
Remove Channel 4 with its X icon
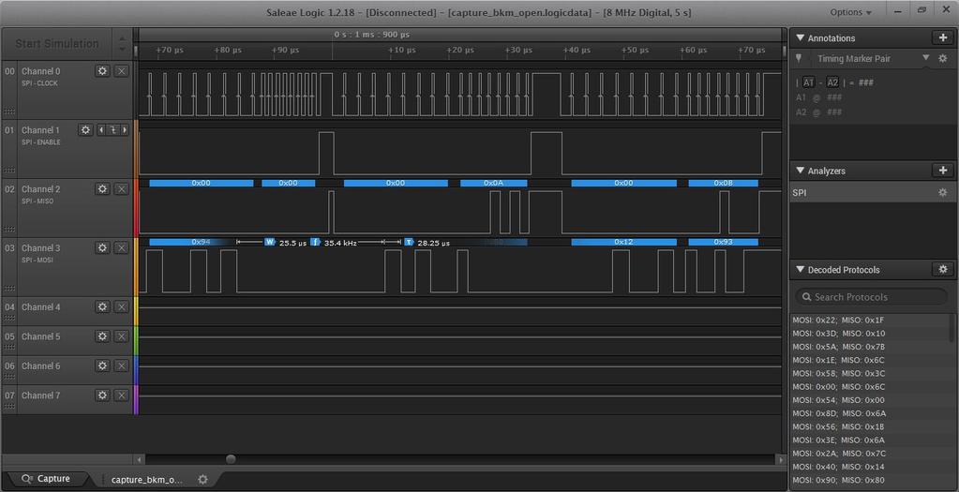pos(122,306)
